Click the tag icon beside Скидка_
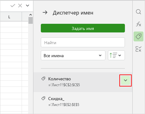Screen dimensions: 145x114 pyautogui.click(x=43, y=98)
